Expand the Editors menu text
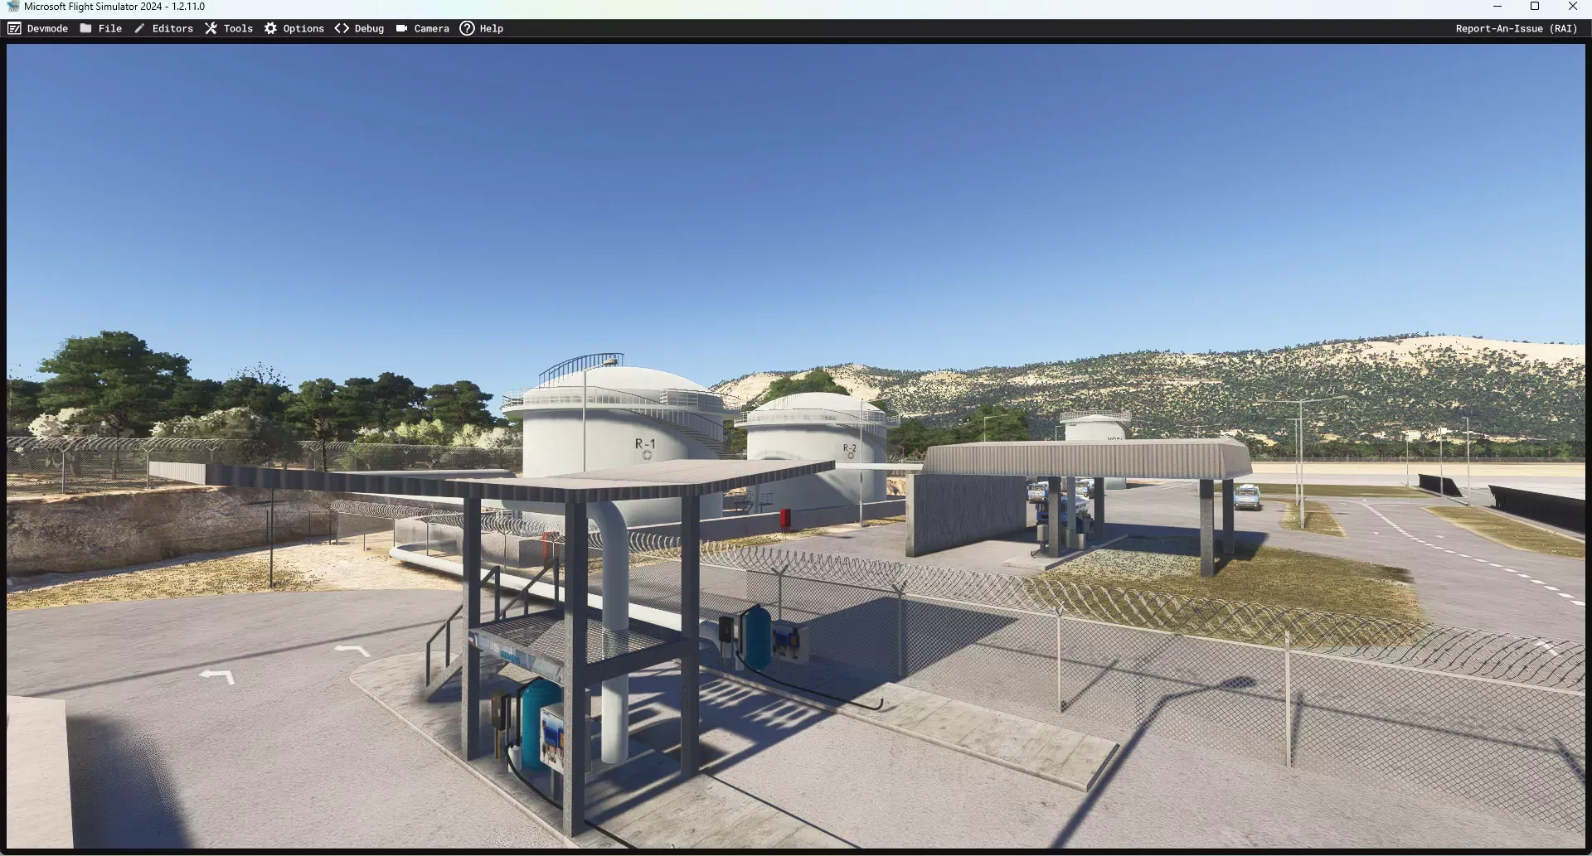This screenshot has width=1592, height=856. pos(172,28)
